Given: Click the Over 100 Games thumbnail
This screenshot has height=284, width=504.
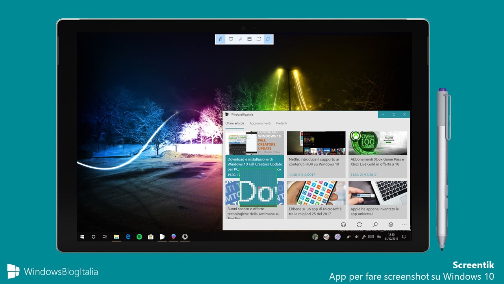Looking at the screenshot, I should 378,143.
